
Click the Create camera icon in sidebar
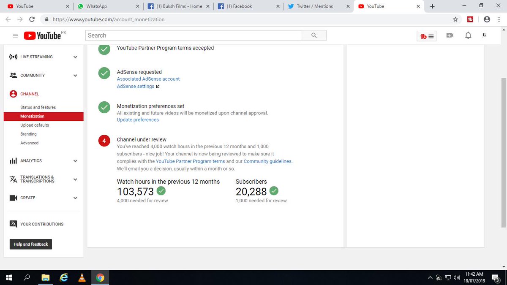click(13, 198)
